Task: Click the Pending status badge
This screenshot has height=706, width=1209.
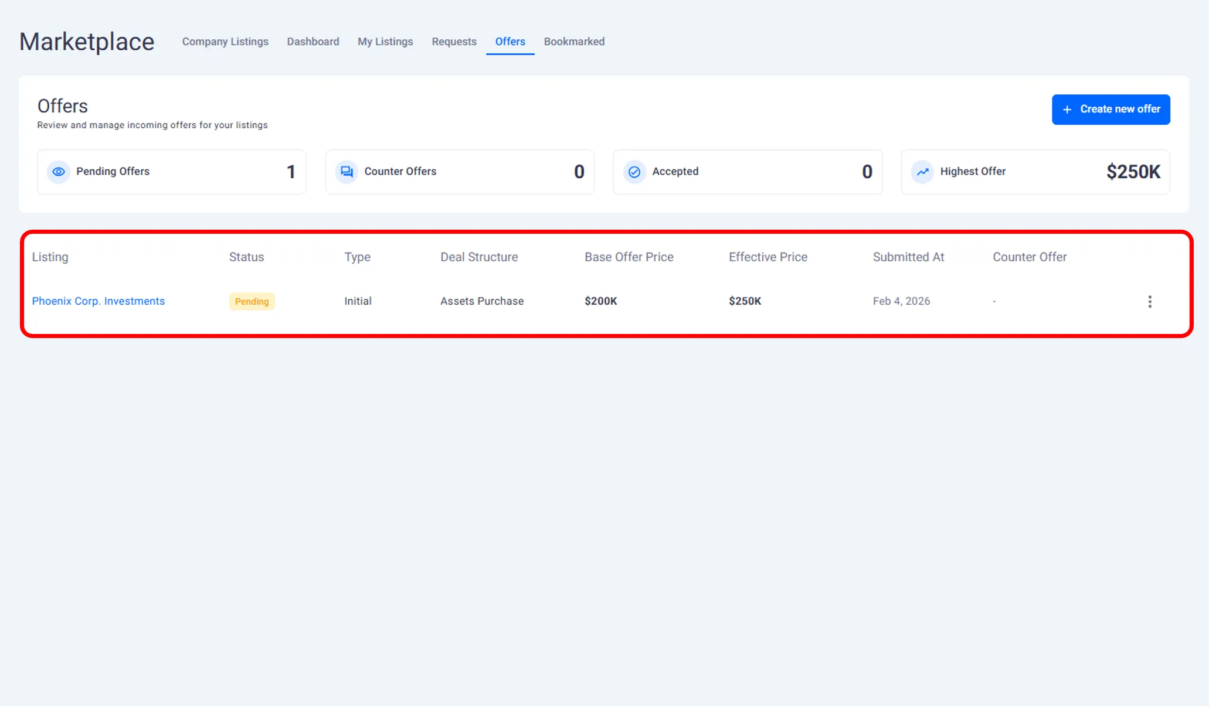Action: coord(252,301)
